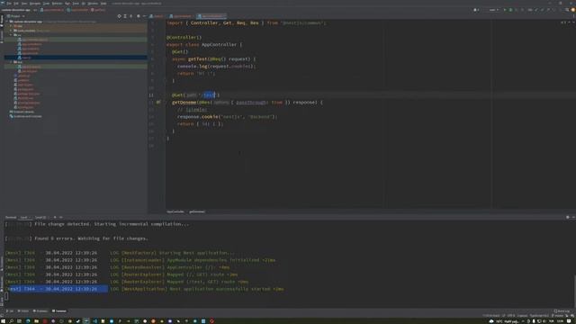The width and height of the screenshot is (576, 324).
Task: Click the console.log(request.cookies) line
Action: pos(217,66)
